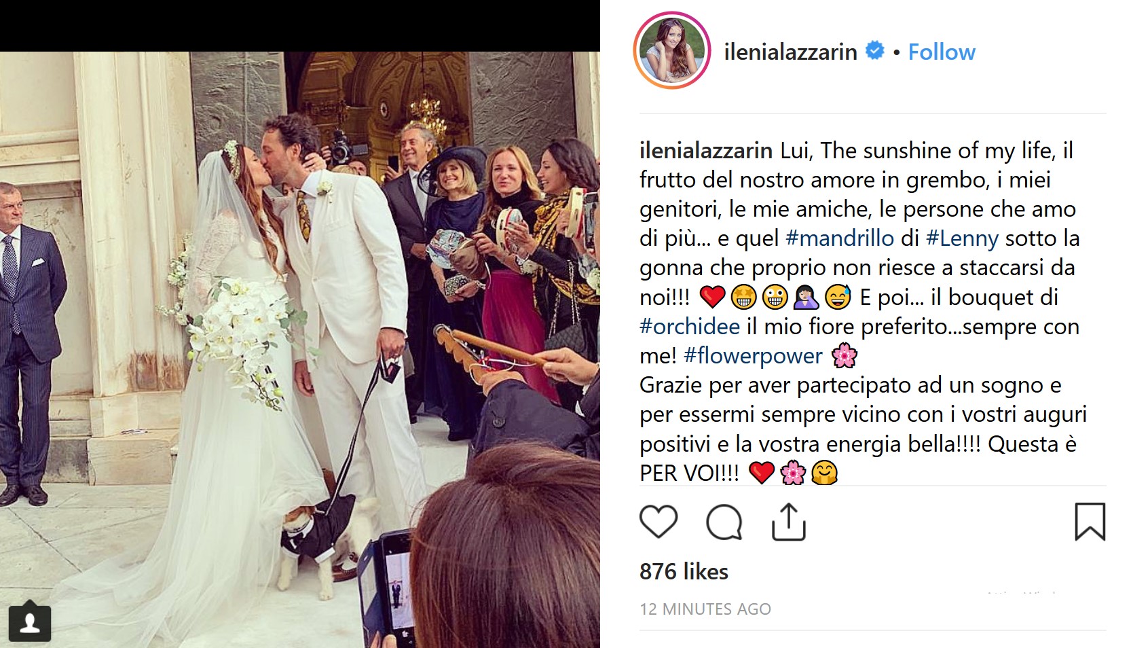Click the verified badge next to username
This screenshot has height=648, width=1131.
coord(875,51)
